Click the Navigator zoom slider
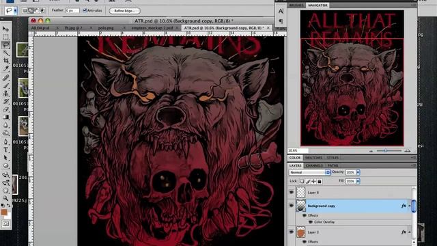Viewport: 437px width, 246px height. (389, 150)
